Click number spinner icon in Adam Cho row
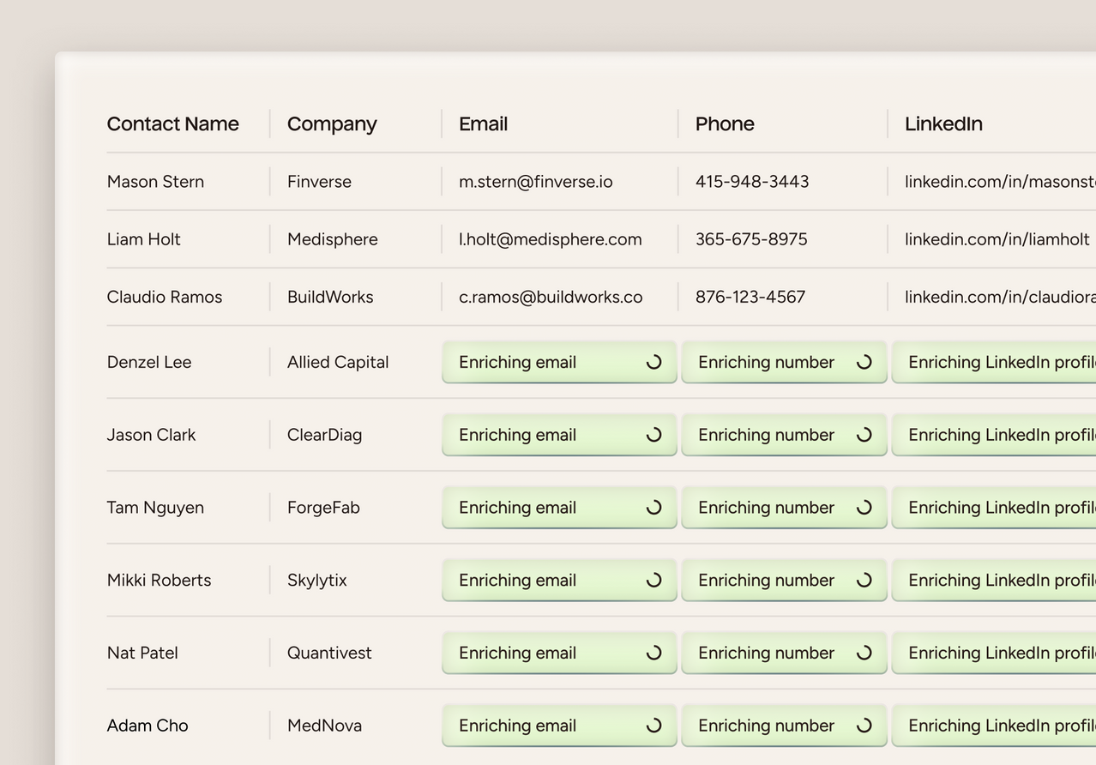Screen dimensions: 1096x765 (x=864, y=726)
